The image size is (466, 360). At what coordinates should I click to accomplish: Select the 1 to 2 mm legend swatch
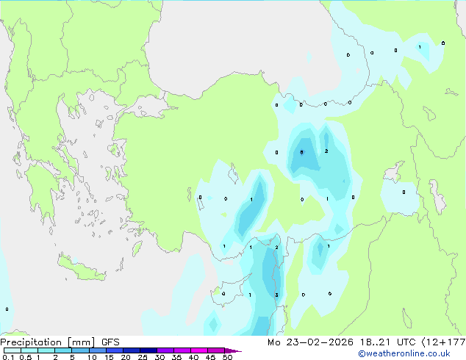pyautogui.click(x=46, y=350)
